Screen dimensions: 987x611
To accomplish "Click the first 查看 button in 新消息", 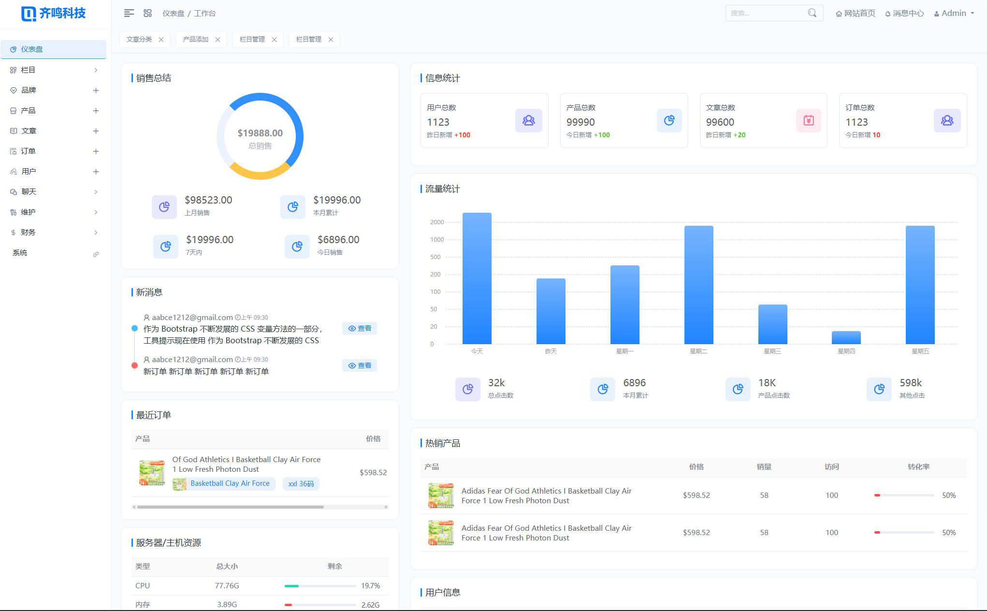I will [x=360, y=328].
